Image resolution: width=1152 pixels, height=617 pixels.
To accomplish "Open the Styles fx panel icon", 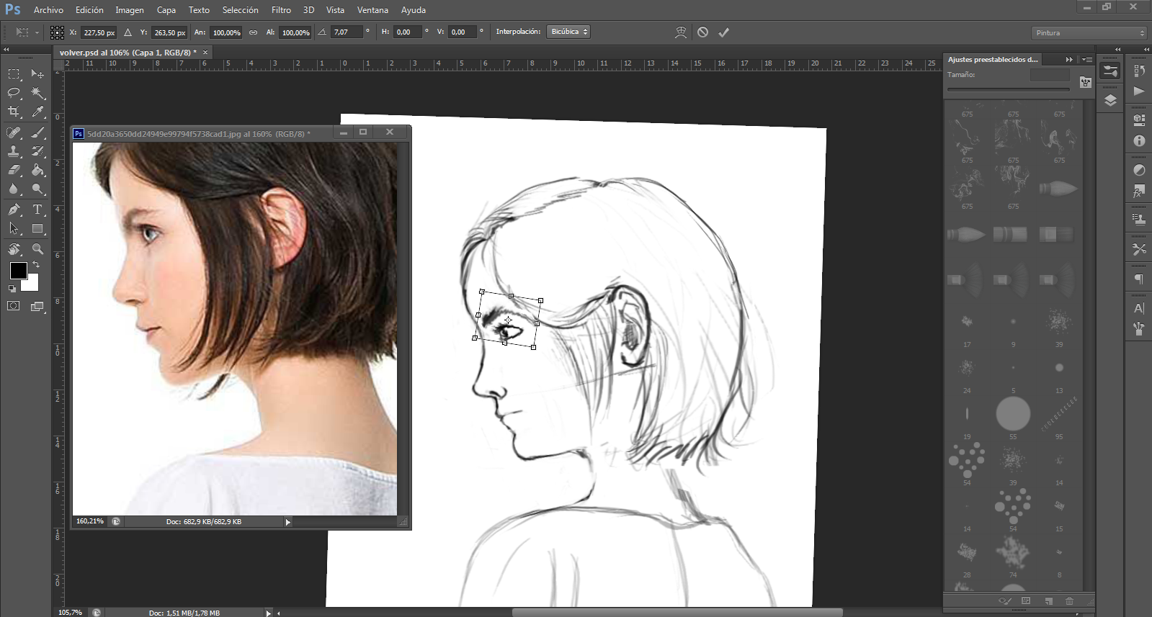I will (1139, 192).
